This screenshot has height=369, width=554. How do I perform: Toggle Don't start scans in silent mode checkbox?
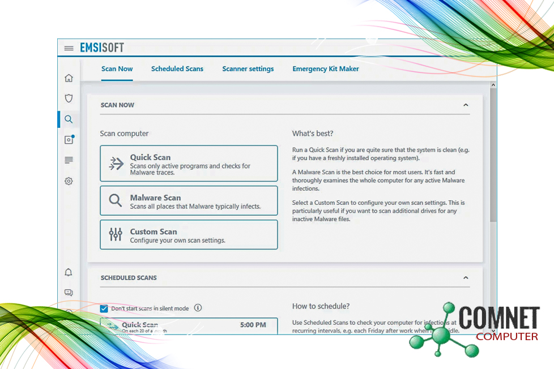[x=104, y=308]
